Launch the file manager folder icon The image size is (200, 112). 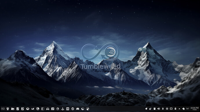13,109
